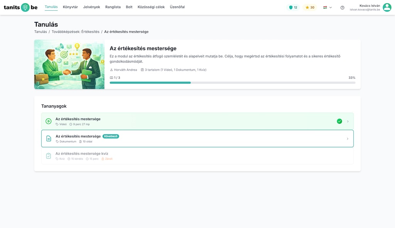This screenshot has height=228, width=395.
Task: Click the shield points badge icon
Action: click(291, 7)
